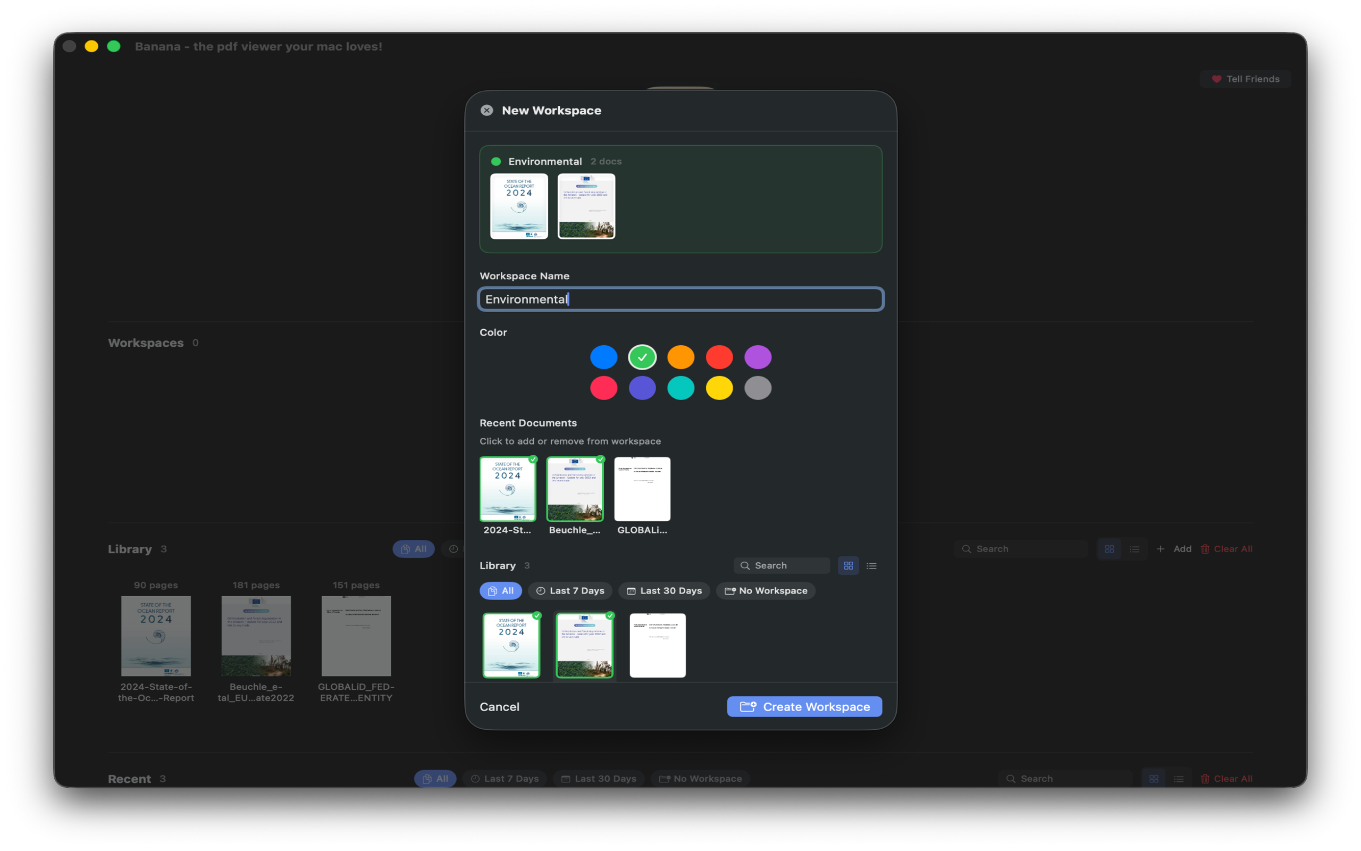Click Clear All in Recent section
Image resolution: width=1361 pixels, height=851 pixels.
tap(1226, 778)
